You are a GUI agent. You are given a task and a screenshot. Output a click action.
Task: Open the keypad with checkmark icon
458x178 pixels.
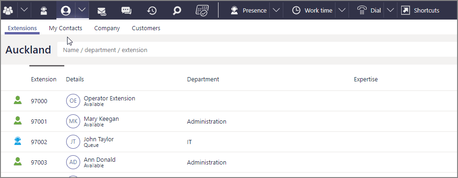pyautogui.click(x=202, y=11)
